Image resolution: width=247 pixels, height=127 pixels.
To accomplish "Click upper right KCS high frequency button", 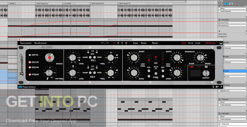I will tap(163, 71).
